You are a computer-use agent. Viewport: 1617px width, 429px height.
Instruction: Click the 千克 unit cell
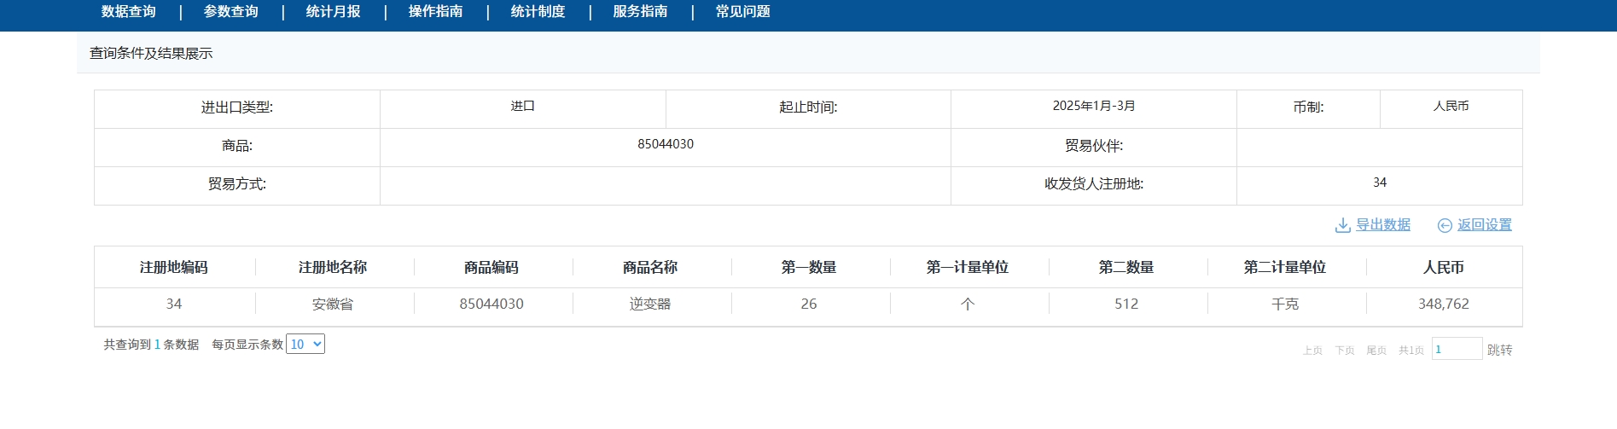coord(1285,304)
